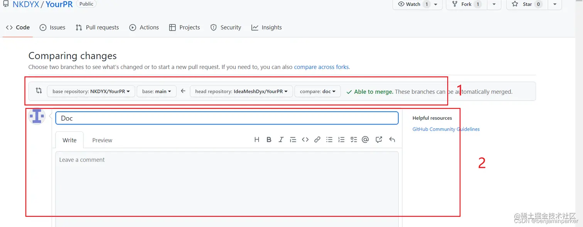Click the user avatar beside title

[x=37, y=116]
